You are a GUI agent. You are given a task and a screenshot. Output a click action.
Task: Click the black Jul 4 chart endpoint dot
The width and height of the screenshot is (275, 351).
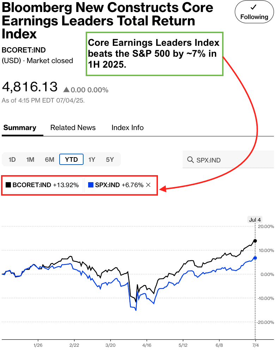[x=255, y=241]
